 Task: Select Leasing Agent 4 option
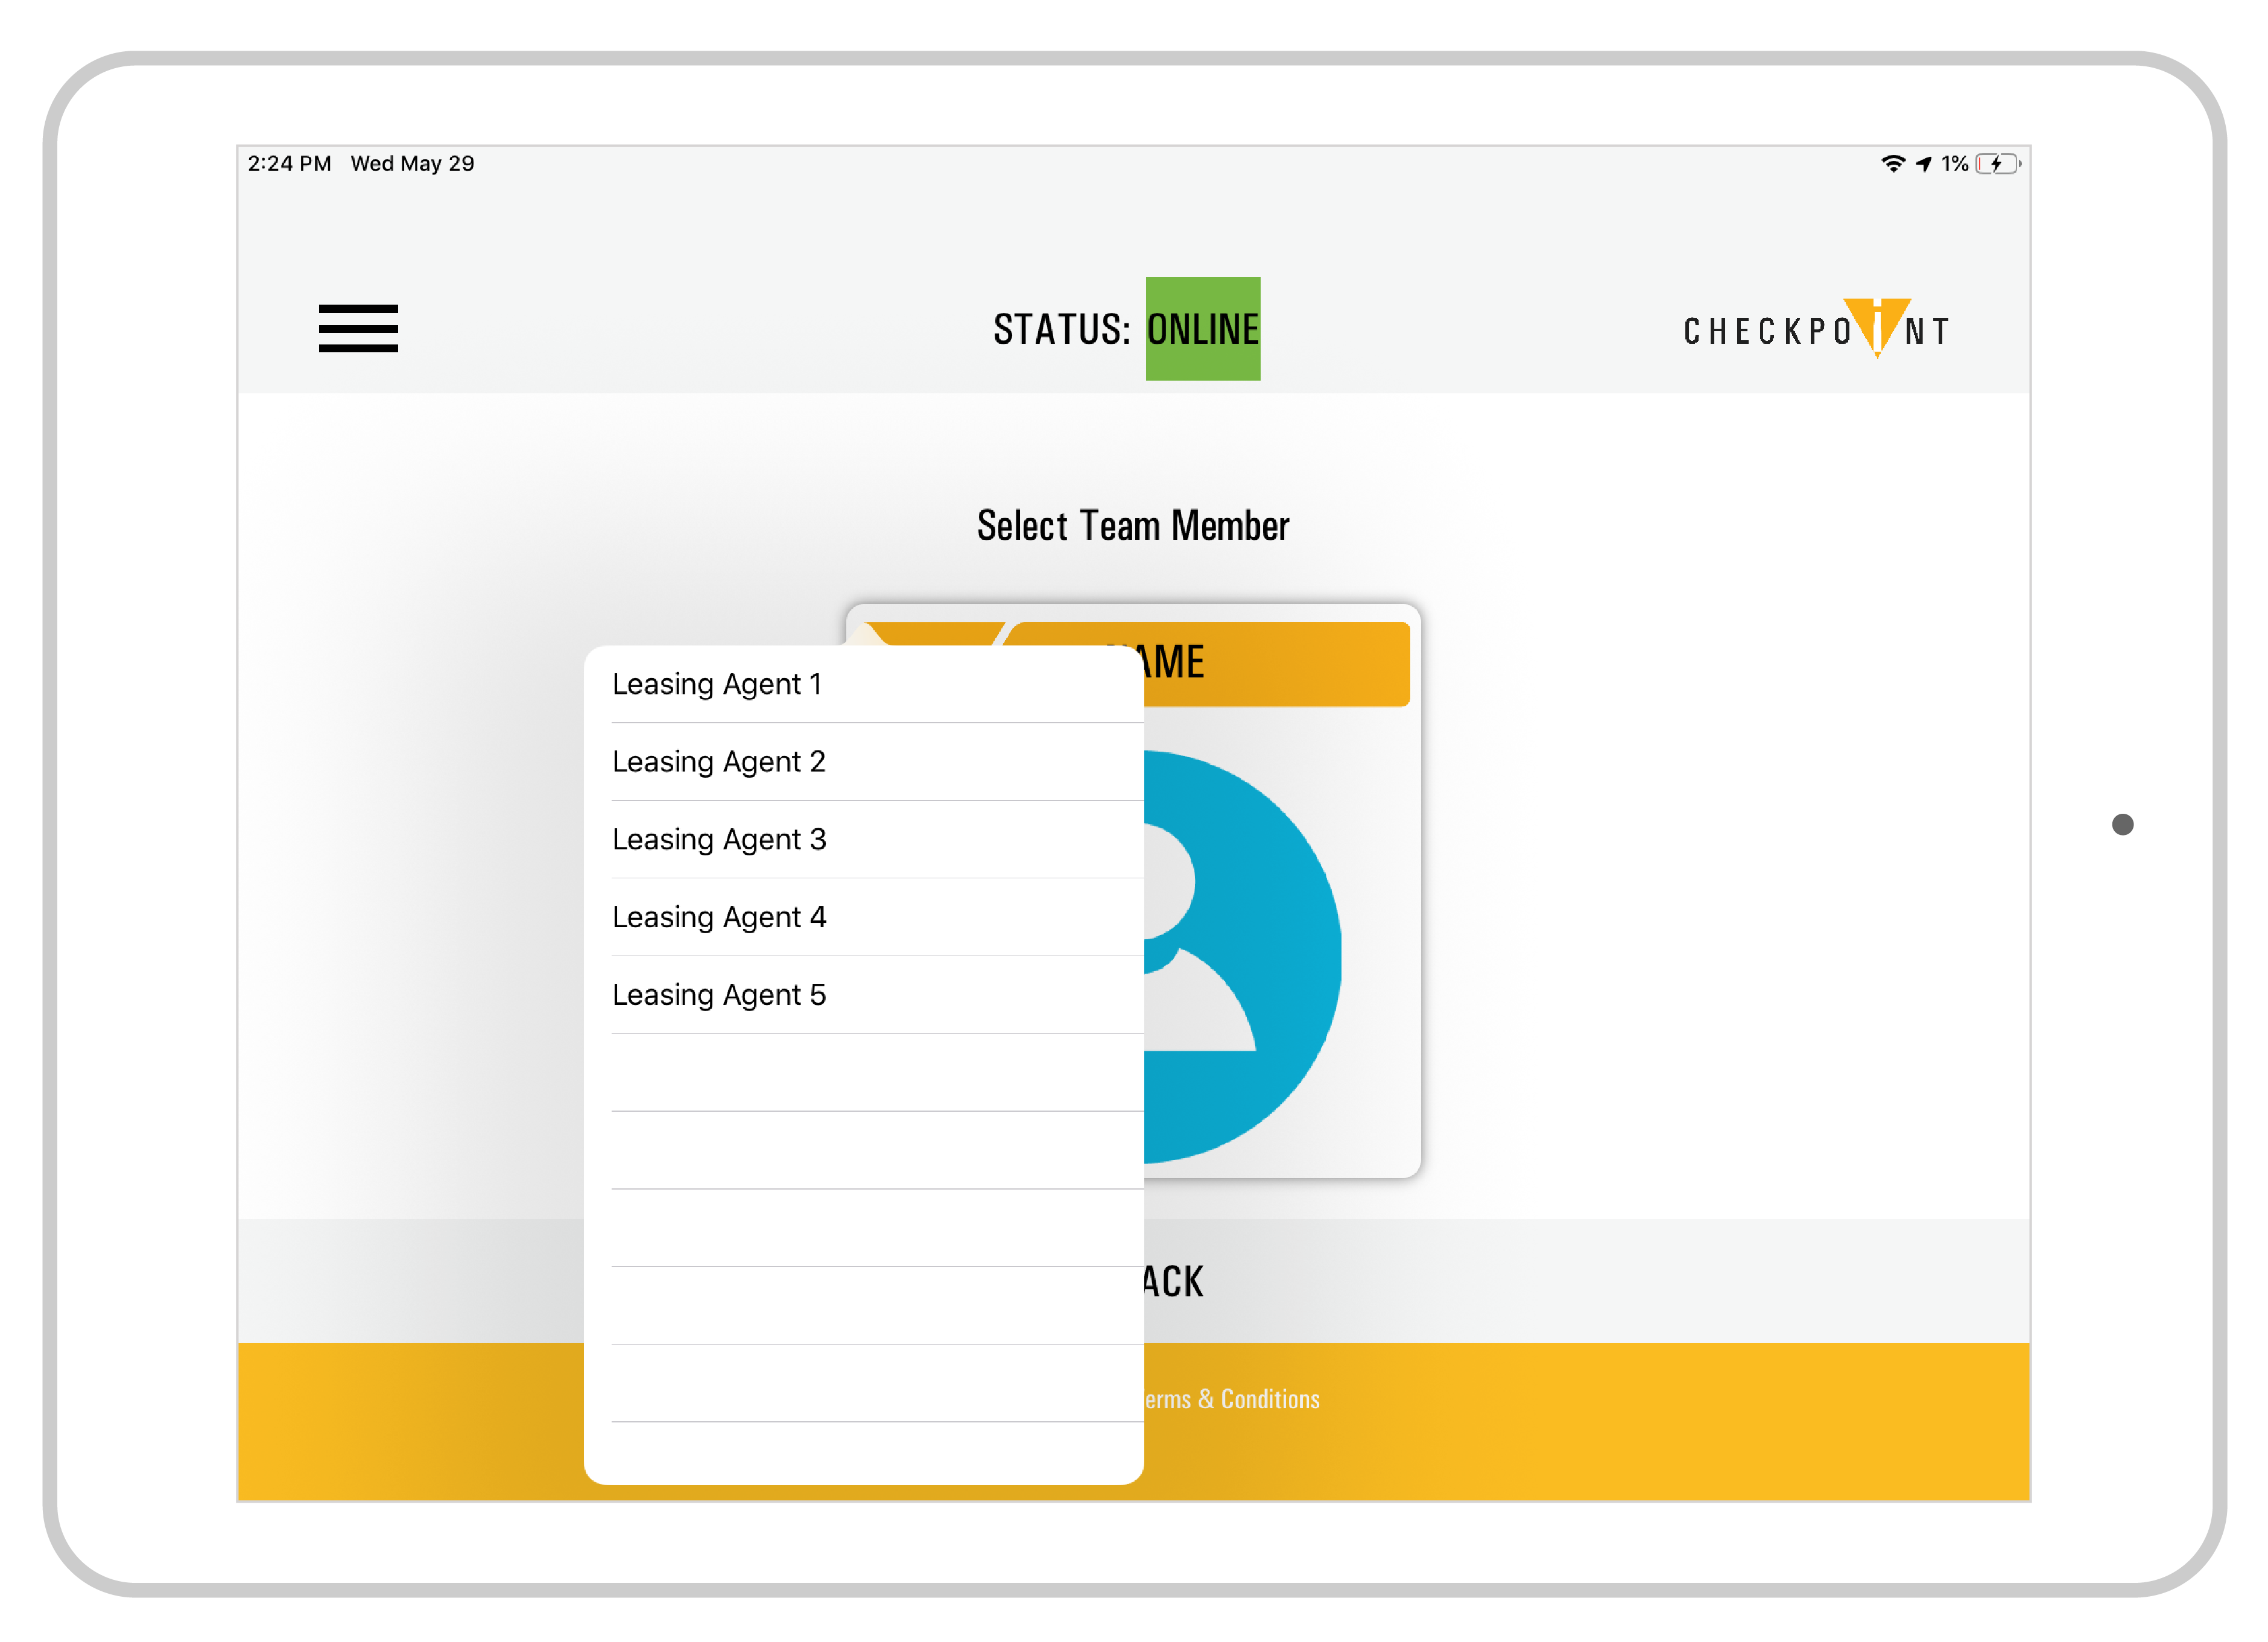click(718, 917)
